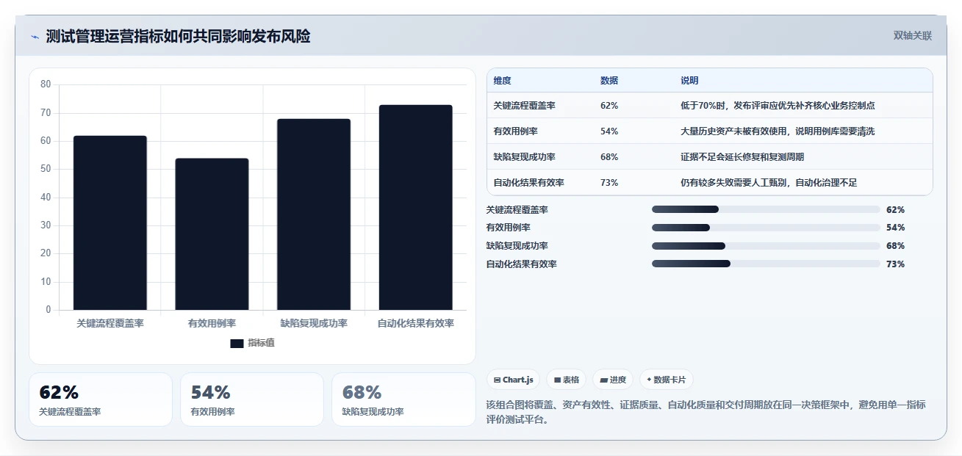Viewport: 962px width, 456px height.
Task: Click the 54% progress bar for 有效用例率
Action: [766, 228]
